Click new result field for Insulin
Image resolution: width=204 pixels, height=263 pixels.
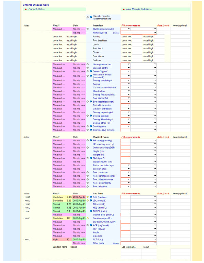point(125,232)
